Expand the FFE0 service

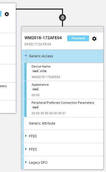tap(26, 136)
